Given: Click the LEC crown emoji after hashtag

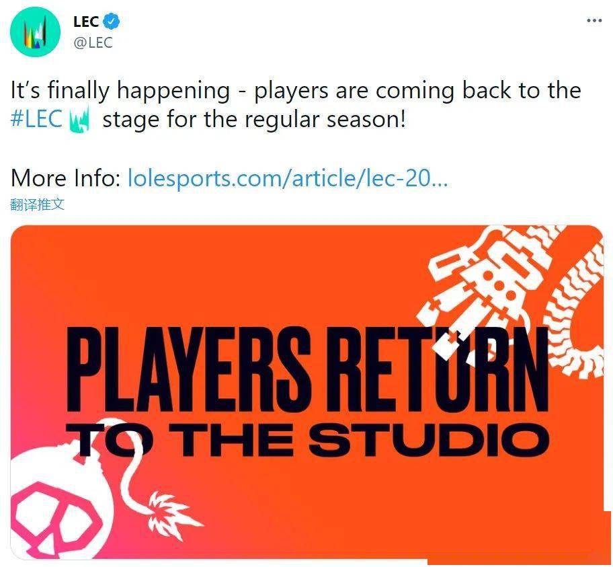Looking at the screenshot, I should tap(79, 119).
